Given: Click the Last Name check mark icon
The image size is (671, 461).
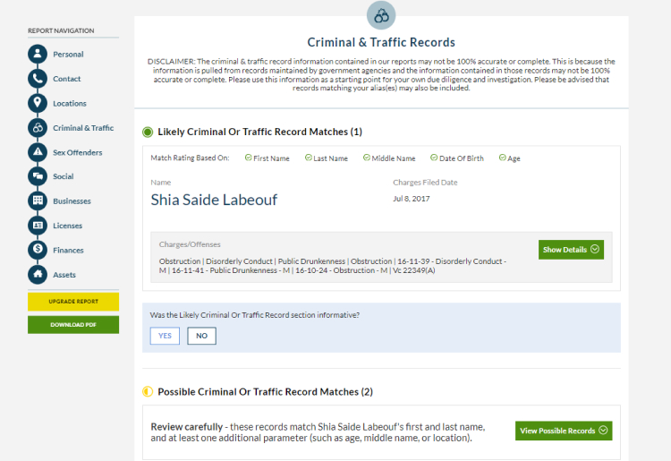Looking at the screenshot, I should 308,158.
